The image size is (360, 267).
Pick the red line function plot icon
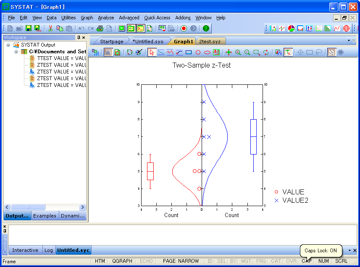tap(337, 29)
